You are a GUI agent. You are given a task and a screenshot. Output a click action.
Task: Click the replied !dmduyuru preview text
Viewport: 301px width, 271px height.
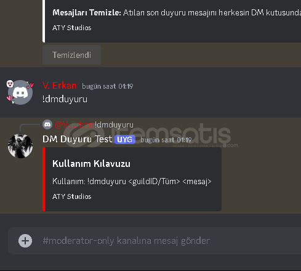pos(114,124)
